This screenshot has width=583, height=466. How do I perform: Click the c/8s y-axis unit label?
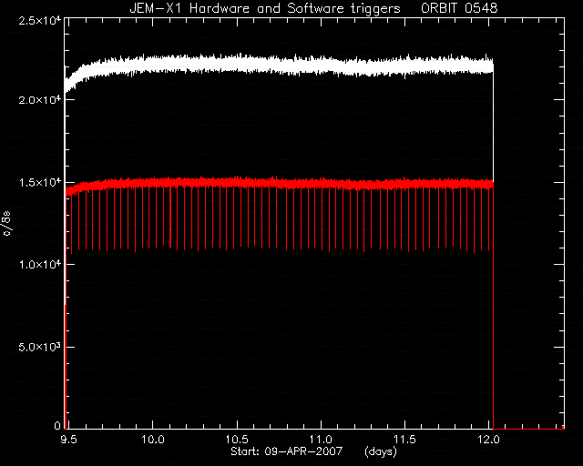[x=6, y=223]
